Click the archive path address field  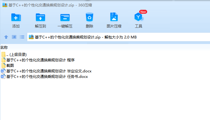click(x=119, y=37)
